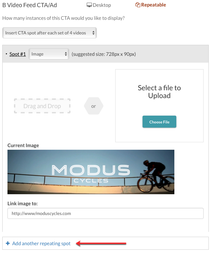Click the hexagonal "or" badge
Screen dimensions: 213x253
point(94,106)
